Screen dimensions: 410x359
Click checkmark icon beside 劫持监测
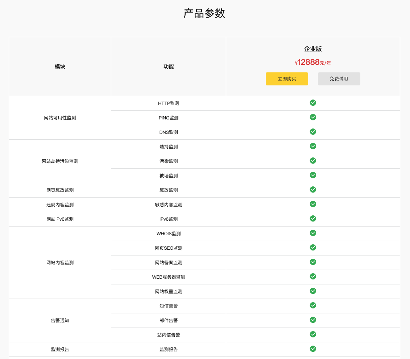pos(313,146)
